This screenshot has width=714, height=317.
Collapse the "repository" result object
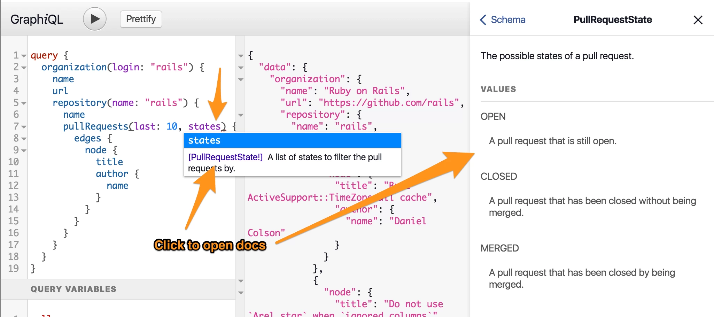(x=241, y=115)
